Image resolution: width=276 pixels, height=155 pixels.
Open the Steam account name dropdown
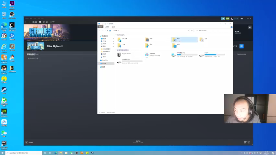tap(236, 19)
